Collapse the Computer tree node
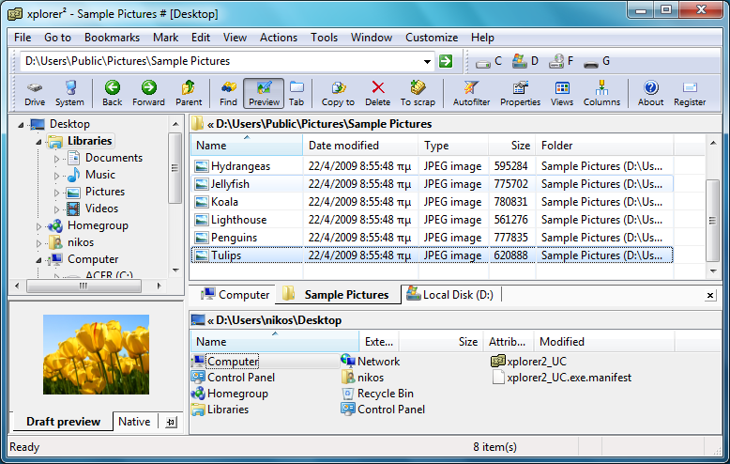The image size is (730, 464). click(x=38, y=260)
